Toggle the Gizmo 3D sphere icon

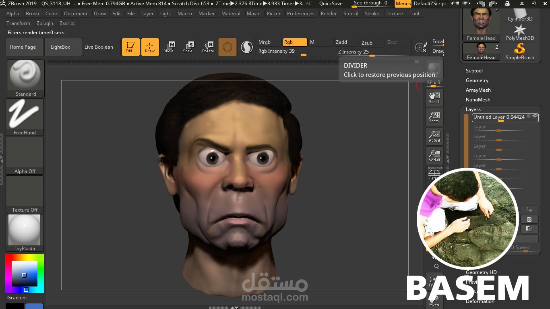coord(227,47)
